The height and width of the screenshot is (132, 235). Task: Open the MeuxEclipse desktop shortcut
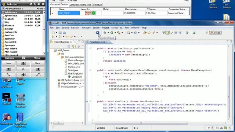[7, 119]
